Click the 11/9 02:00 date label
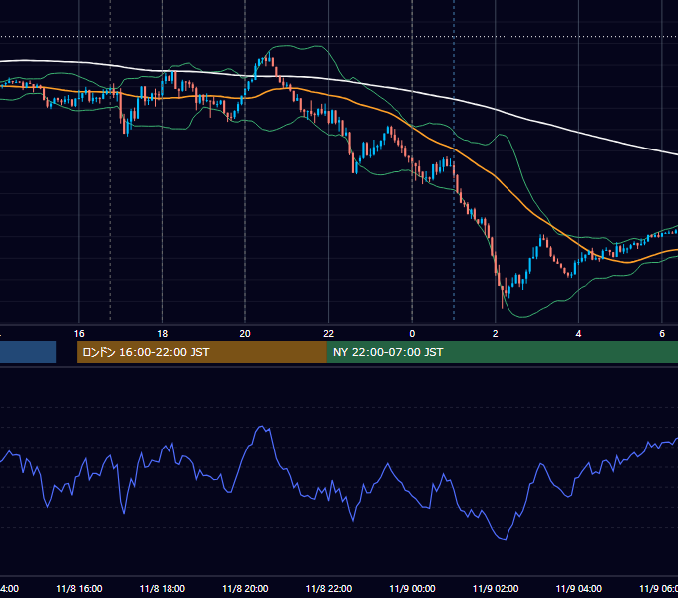 tap(496, 589)
